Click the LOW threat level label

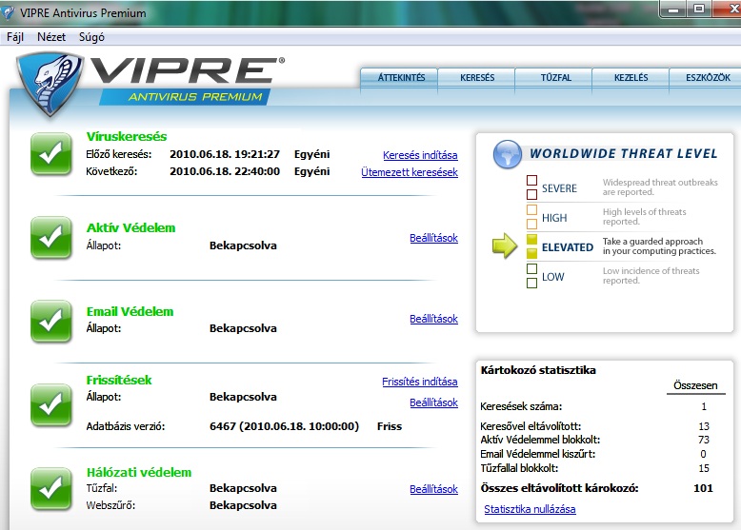click(553, 277)
